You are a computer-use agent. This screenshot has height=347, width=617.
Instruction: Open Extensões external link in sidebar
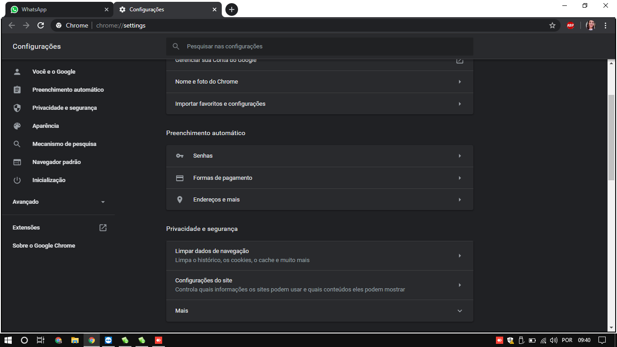pos(59,228)
